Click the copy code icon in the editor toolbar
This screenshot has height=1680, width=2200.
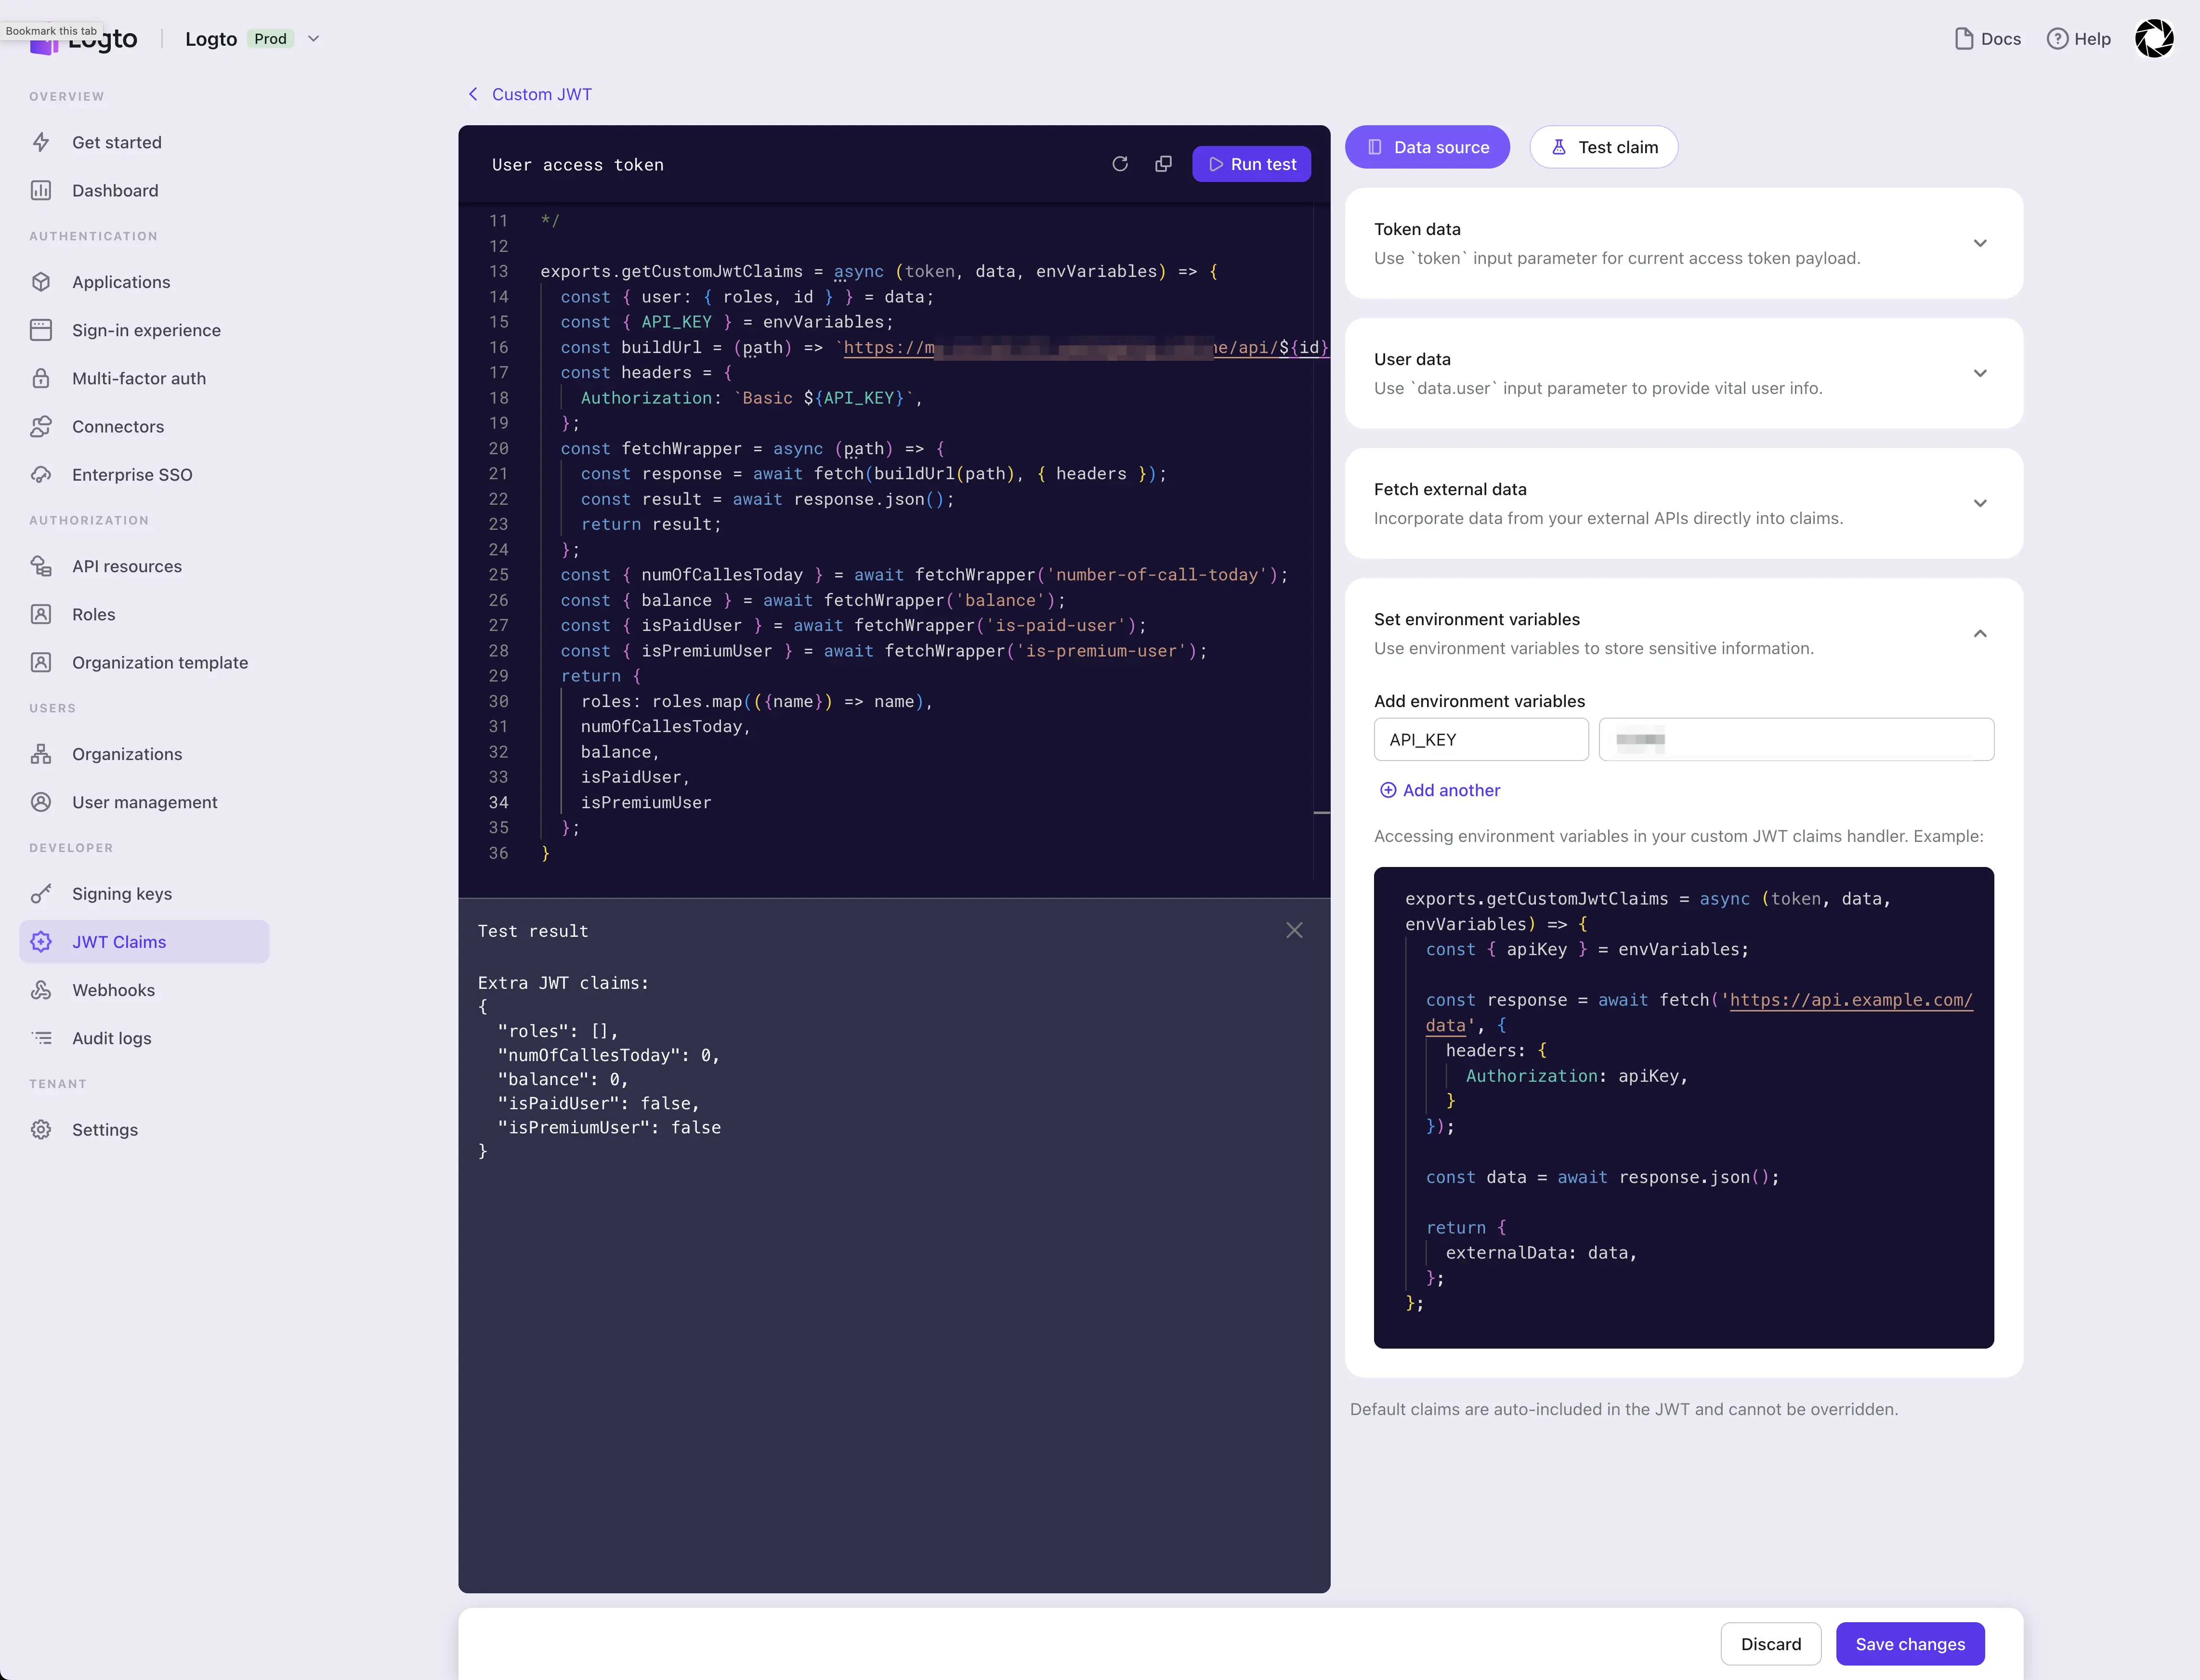pyautogui.click(x=1163, y=163)
